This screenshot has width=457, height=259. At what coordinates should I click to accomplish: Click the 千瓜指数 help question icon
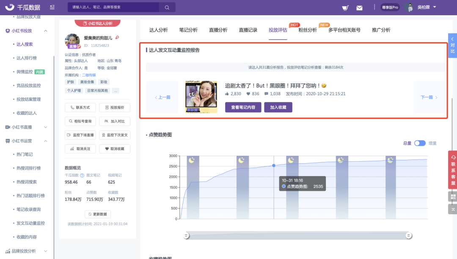[82, 175]
